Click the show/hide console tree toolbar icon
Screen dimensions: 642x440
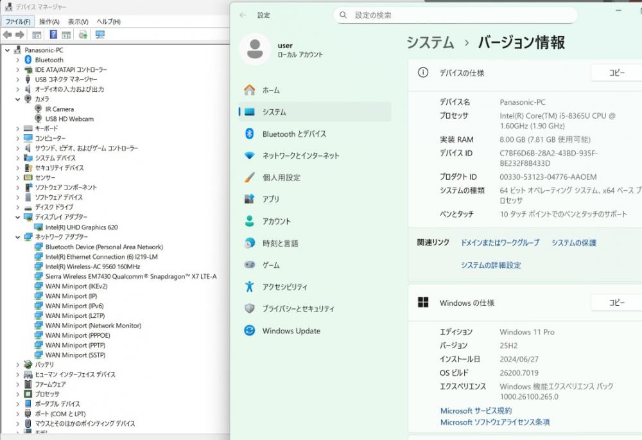click(37, 35)
